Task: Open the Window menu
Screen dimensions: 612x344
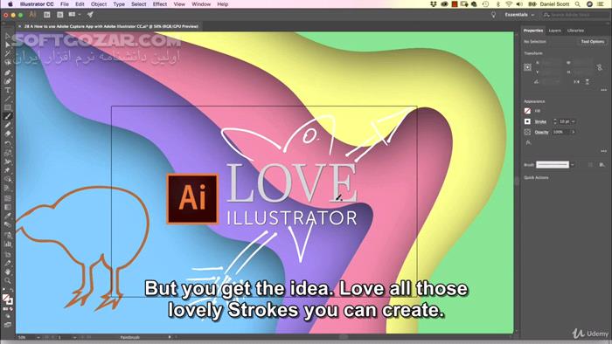Action: (201, 4)
